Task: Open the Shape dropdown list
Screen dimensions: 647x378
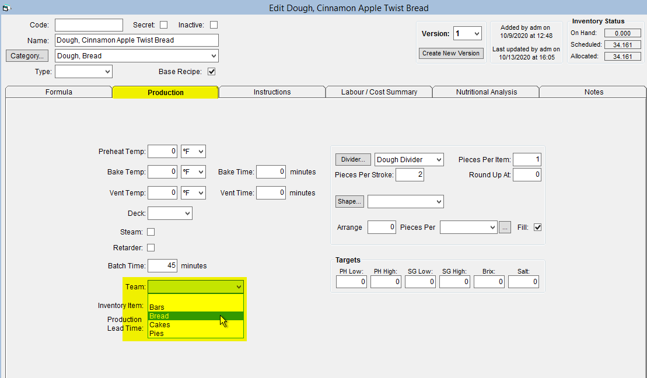Action: (405, 201)
